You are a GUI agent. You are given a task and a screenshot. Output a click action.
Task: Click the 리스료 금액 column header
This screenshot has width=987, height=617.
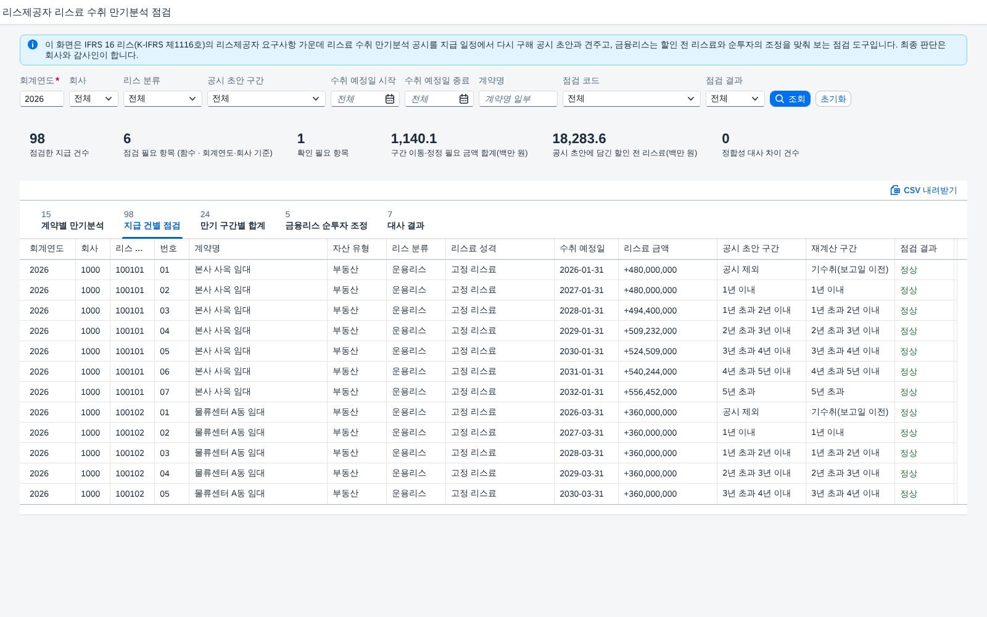[667, 249]
